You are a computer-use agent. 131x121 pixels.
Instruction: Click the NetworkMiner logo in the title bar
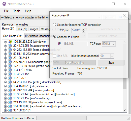4,4
